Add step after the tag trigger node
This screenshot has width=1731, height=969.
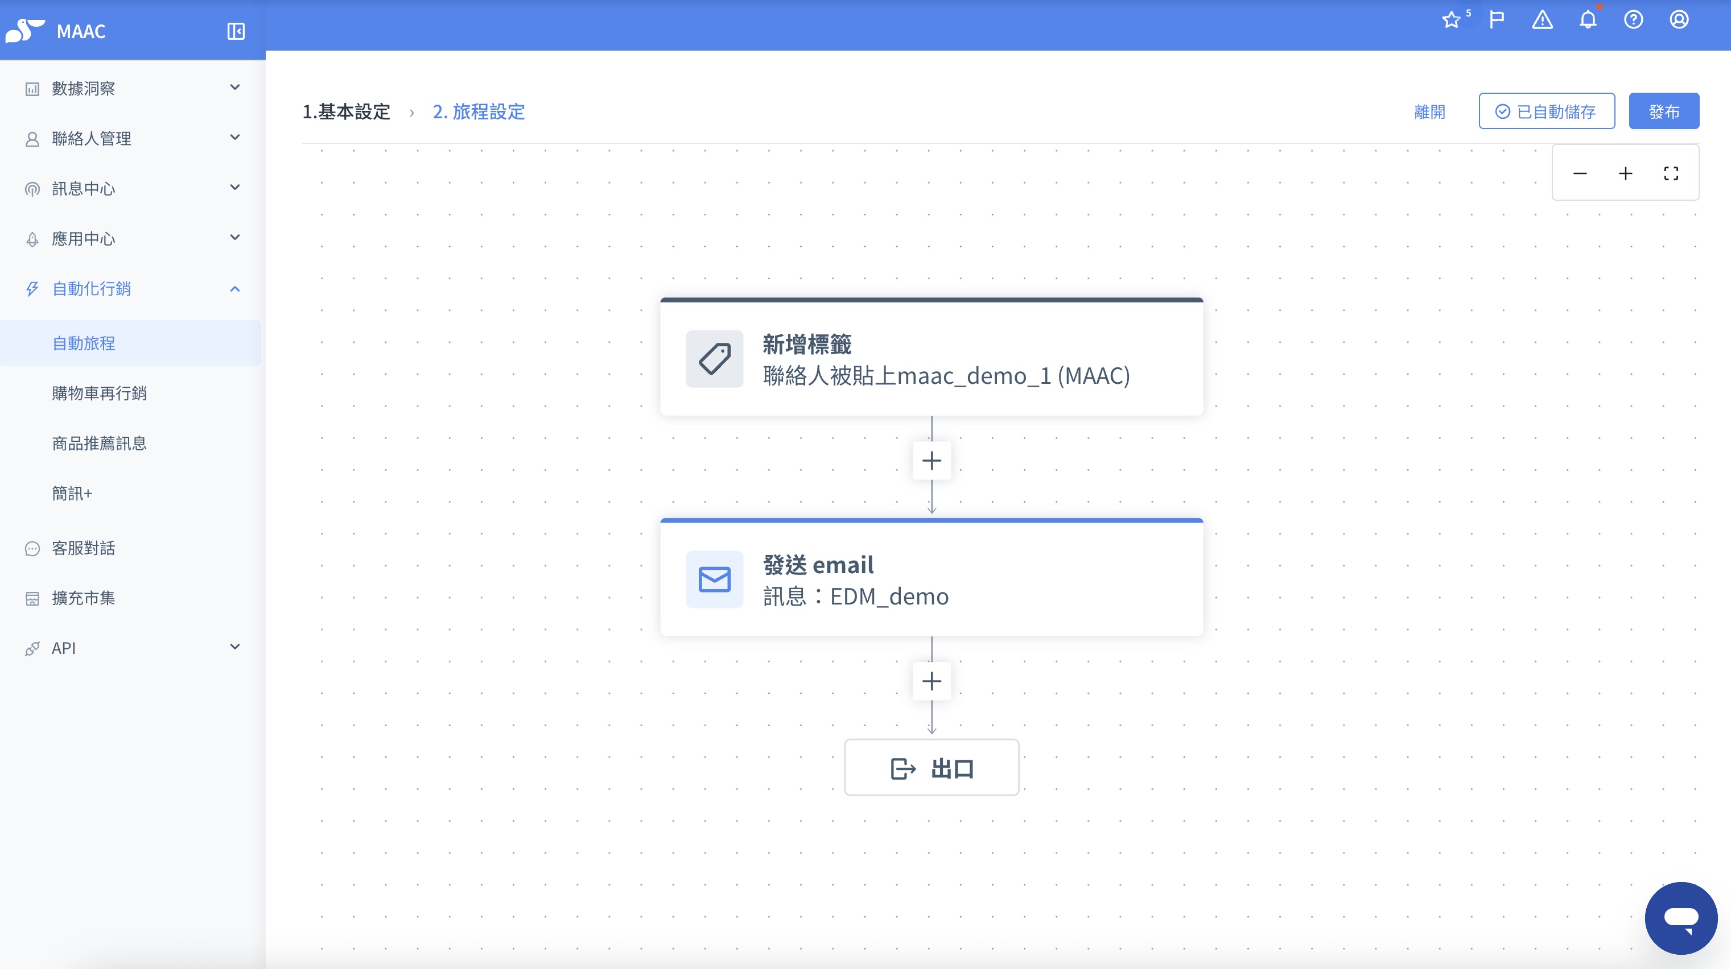pyautogui.click(x=932, y=461)
